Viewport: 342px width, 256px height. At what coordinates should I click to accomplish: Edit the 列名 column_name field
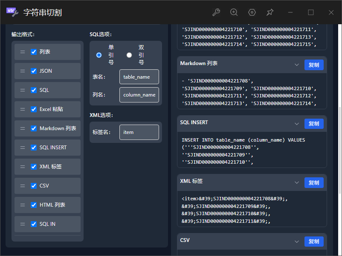pos(139,95)
